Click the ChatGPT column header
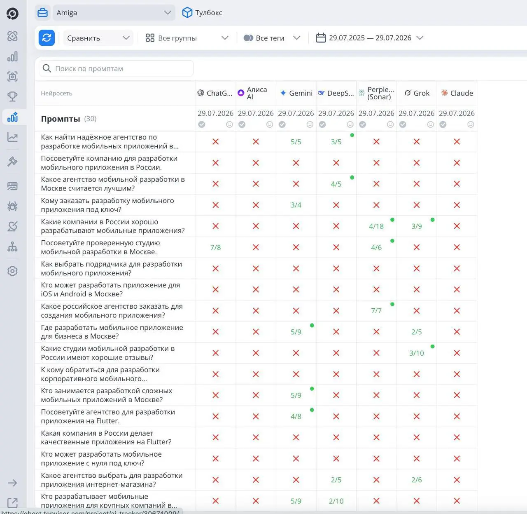Image resolution: width=527 pixels, height=514 pixels. pos(215,93)
